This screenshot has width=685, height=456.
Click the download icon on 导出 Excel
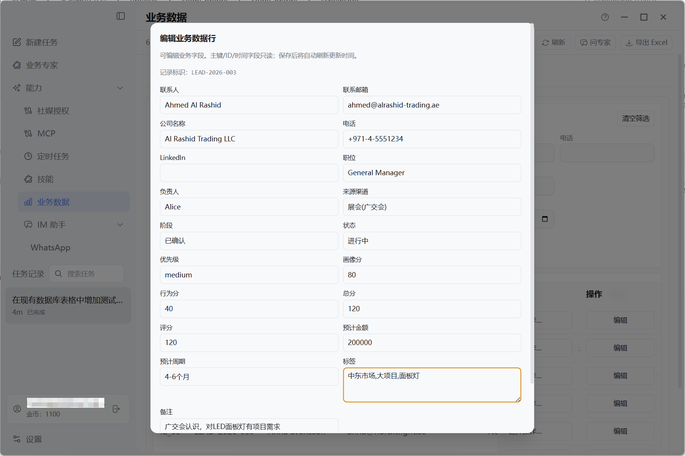click(629, 43)
